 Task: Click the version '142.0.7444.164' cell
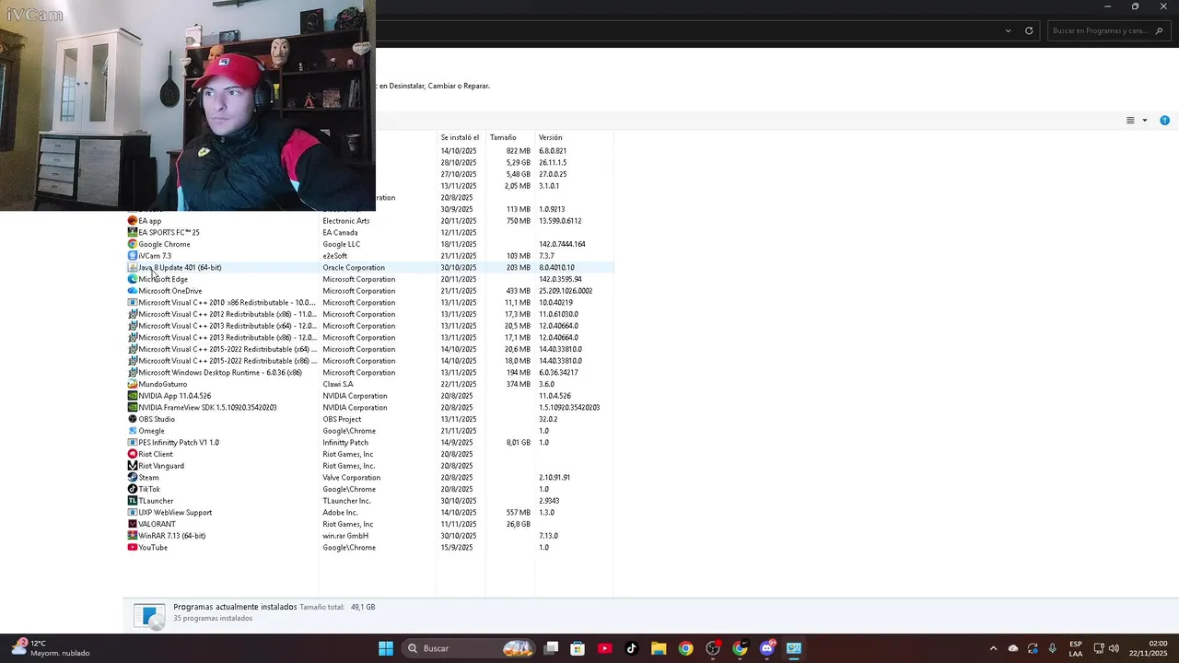click(562, 244)
